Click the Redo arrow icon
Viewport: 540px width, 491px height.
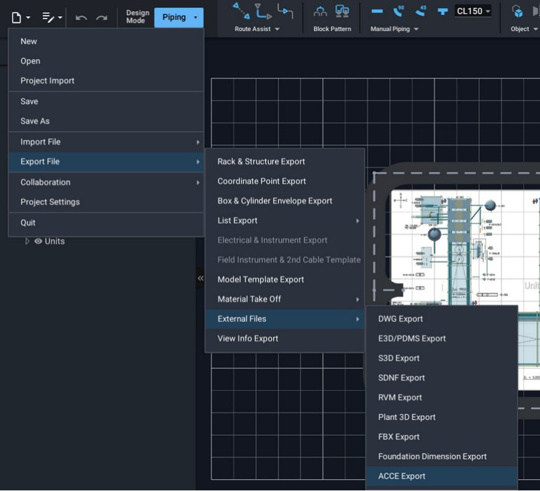[102, 17]
